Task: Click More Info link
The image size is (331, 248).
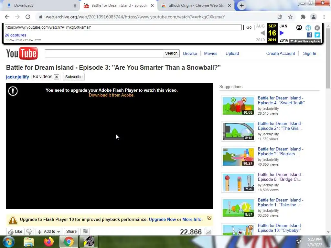Action: coord(192,219)
